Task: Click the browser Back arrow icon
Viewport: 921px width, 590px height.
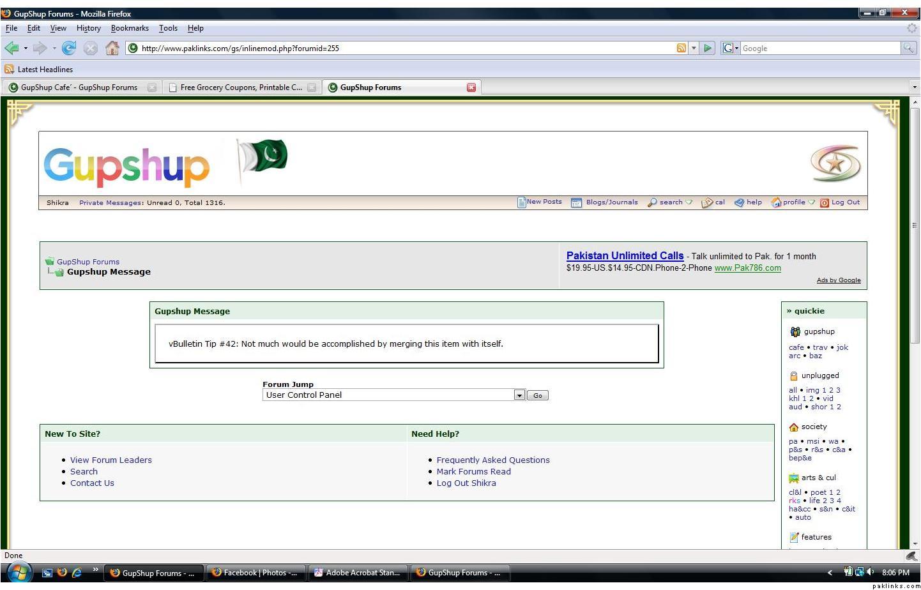Action: pyautogui.click(x=11, y=48)
